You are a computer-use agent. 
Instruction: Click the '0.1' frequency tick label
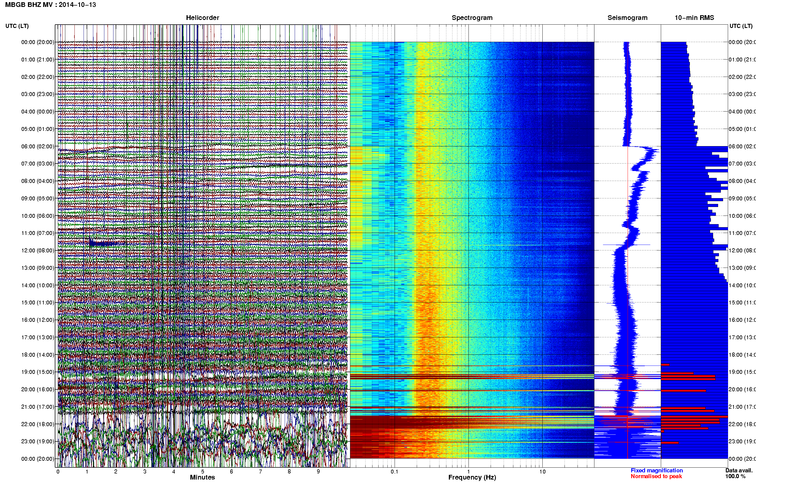coord(394,472)
